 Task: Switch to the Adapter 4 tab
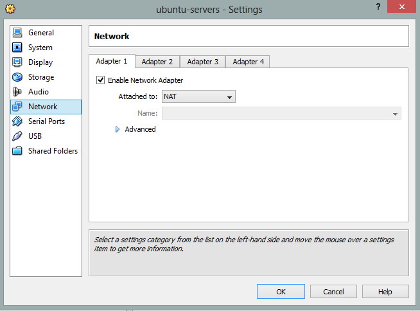pyautogui.click(x=248, y=62)
